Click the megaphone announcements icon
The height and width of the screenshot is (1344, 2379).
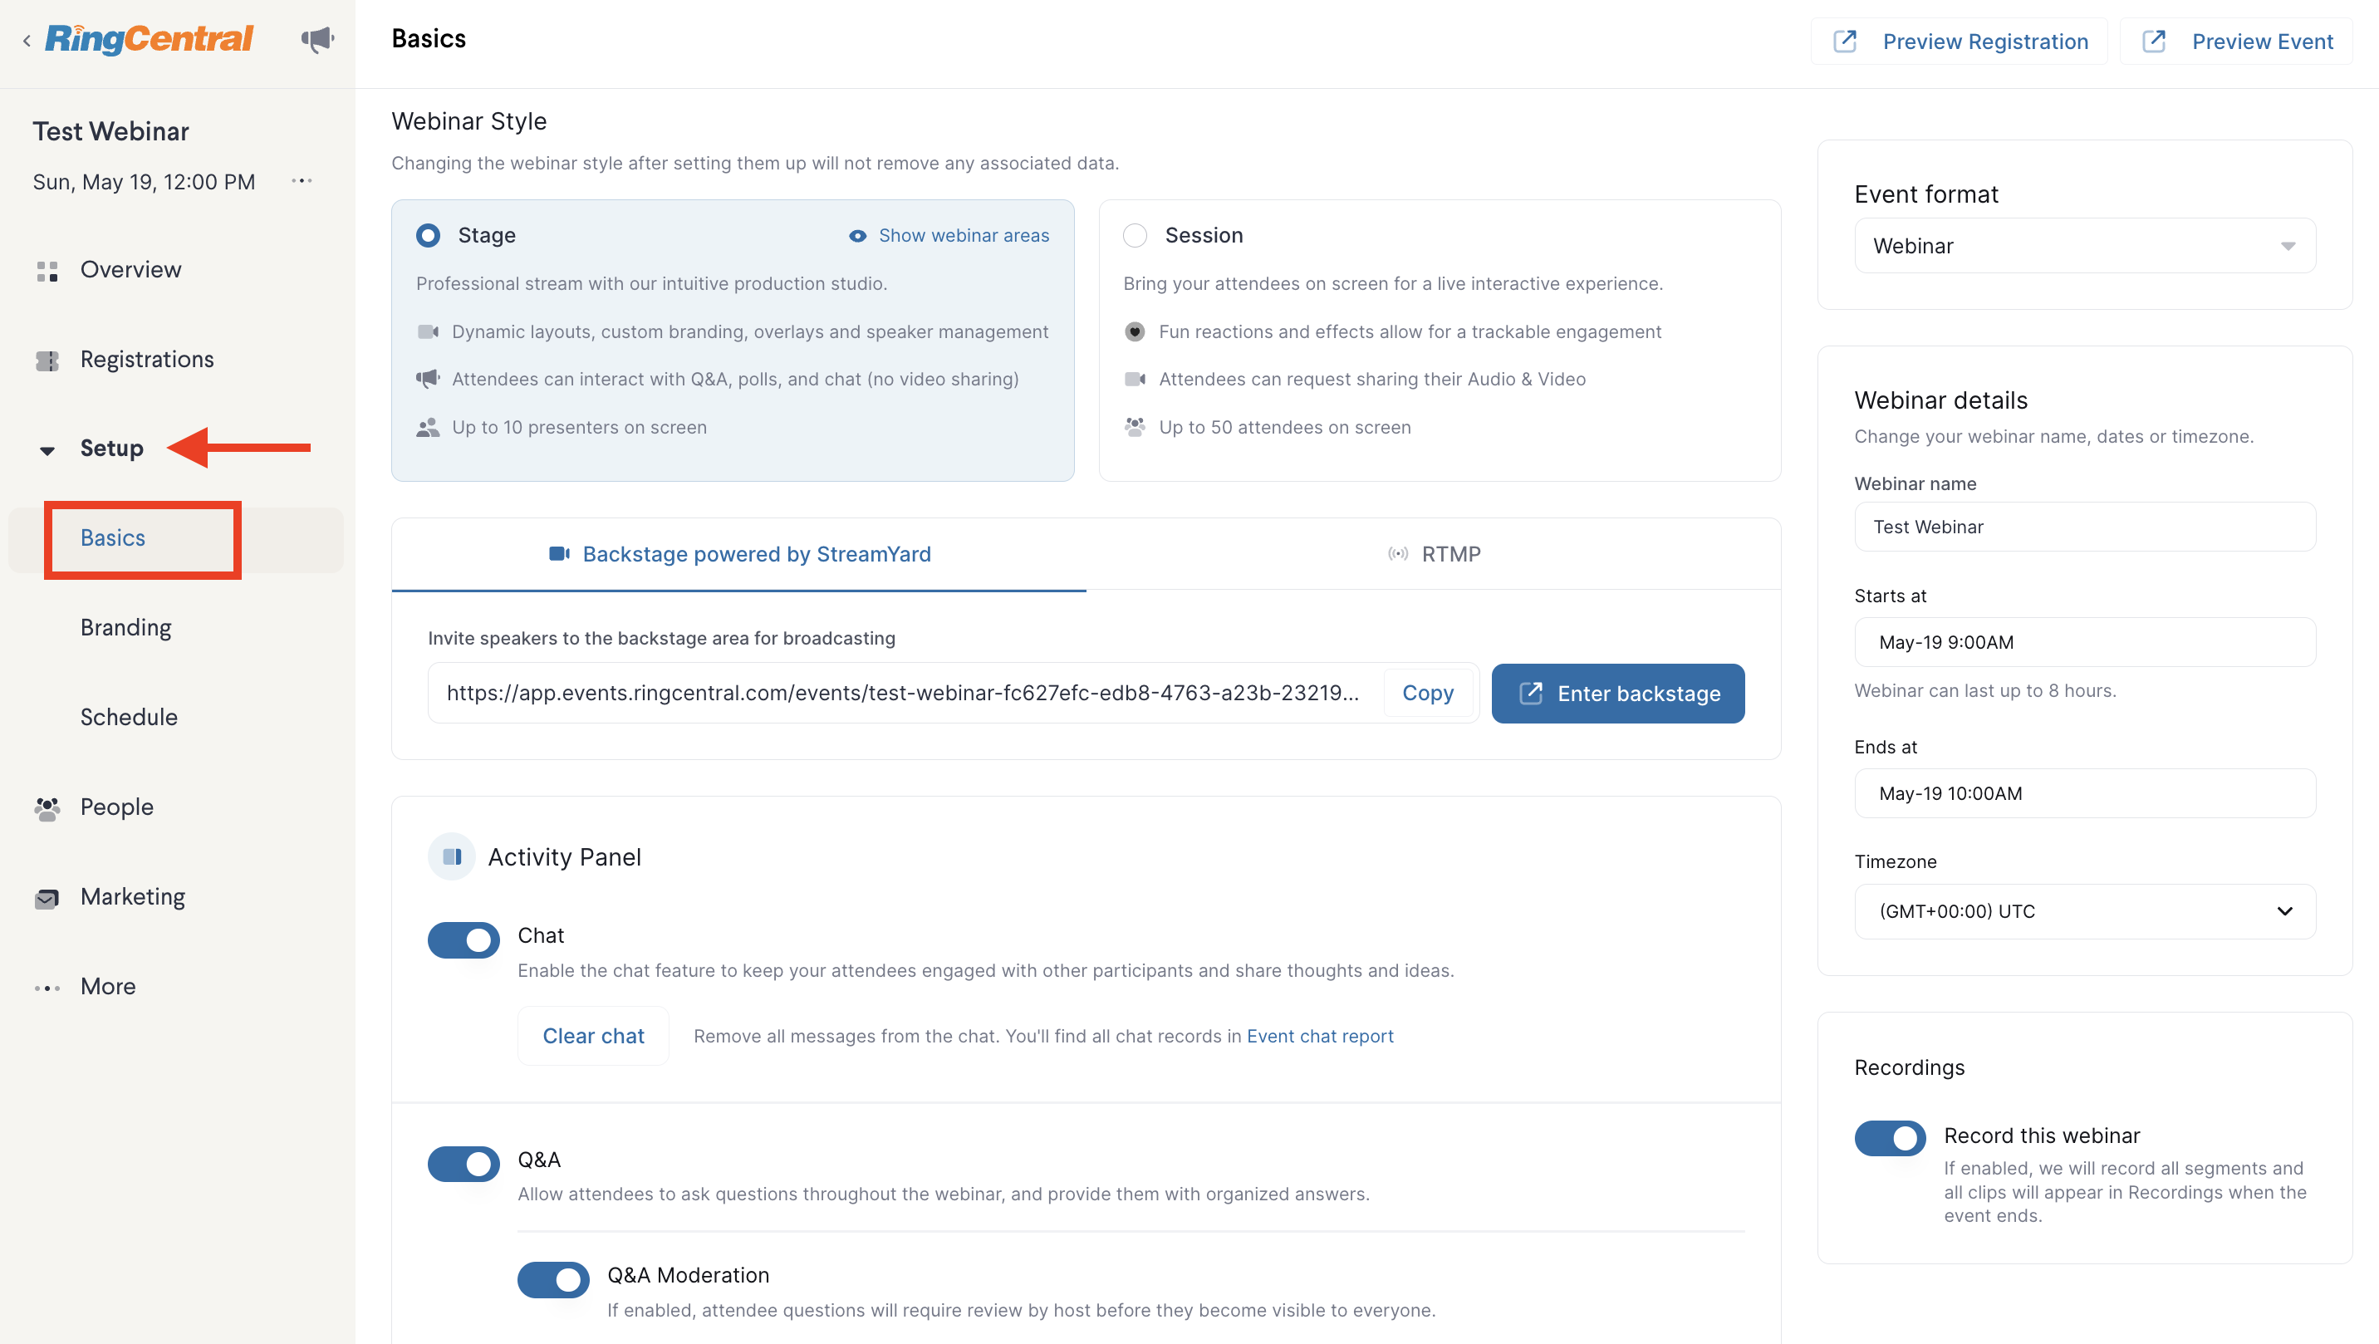point(316,39)
